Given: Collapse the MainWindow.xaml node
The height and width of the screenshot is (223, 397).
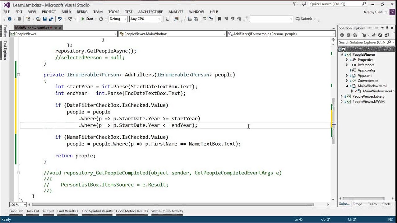Looking at the screenshot, I should pos(347,86).
